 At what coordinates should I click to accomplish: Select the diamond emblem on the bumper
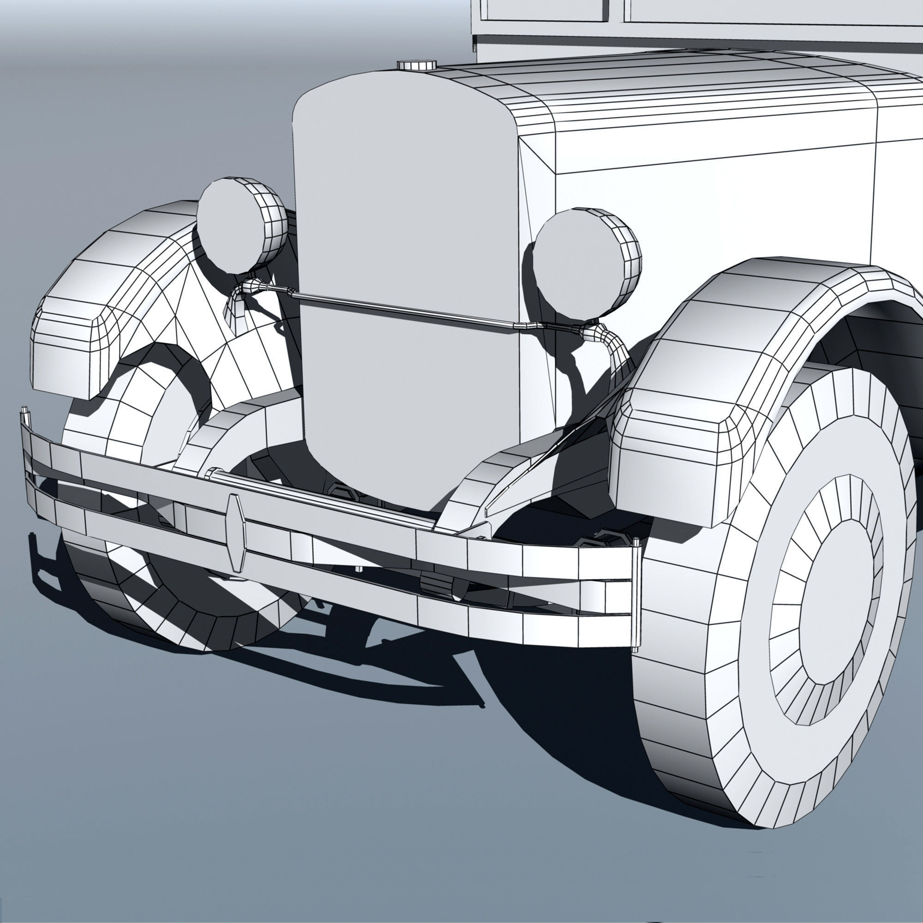(x=236, y=533)
